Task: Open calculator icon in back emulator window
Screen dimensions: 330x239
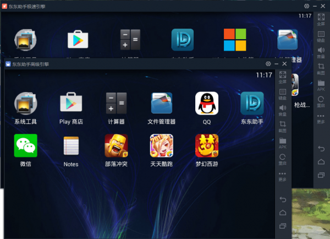Action: click(130, 40)
